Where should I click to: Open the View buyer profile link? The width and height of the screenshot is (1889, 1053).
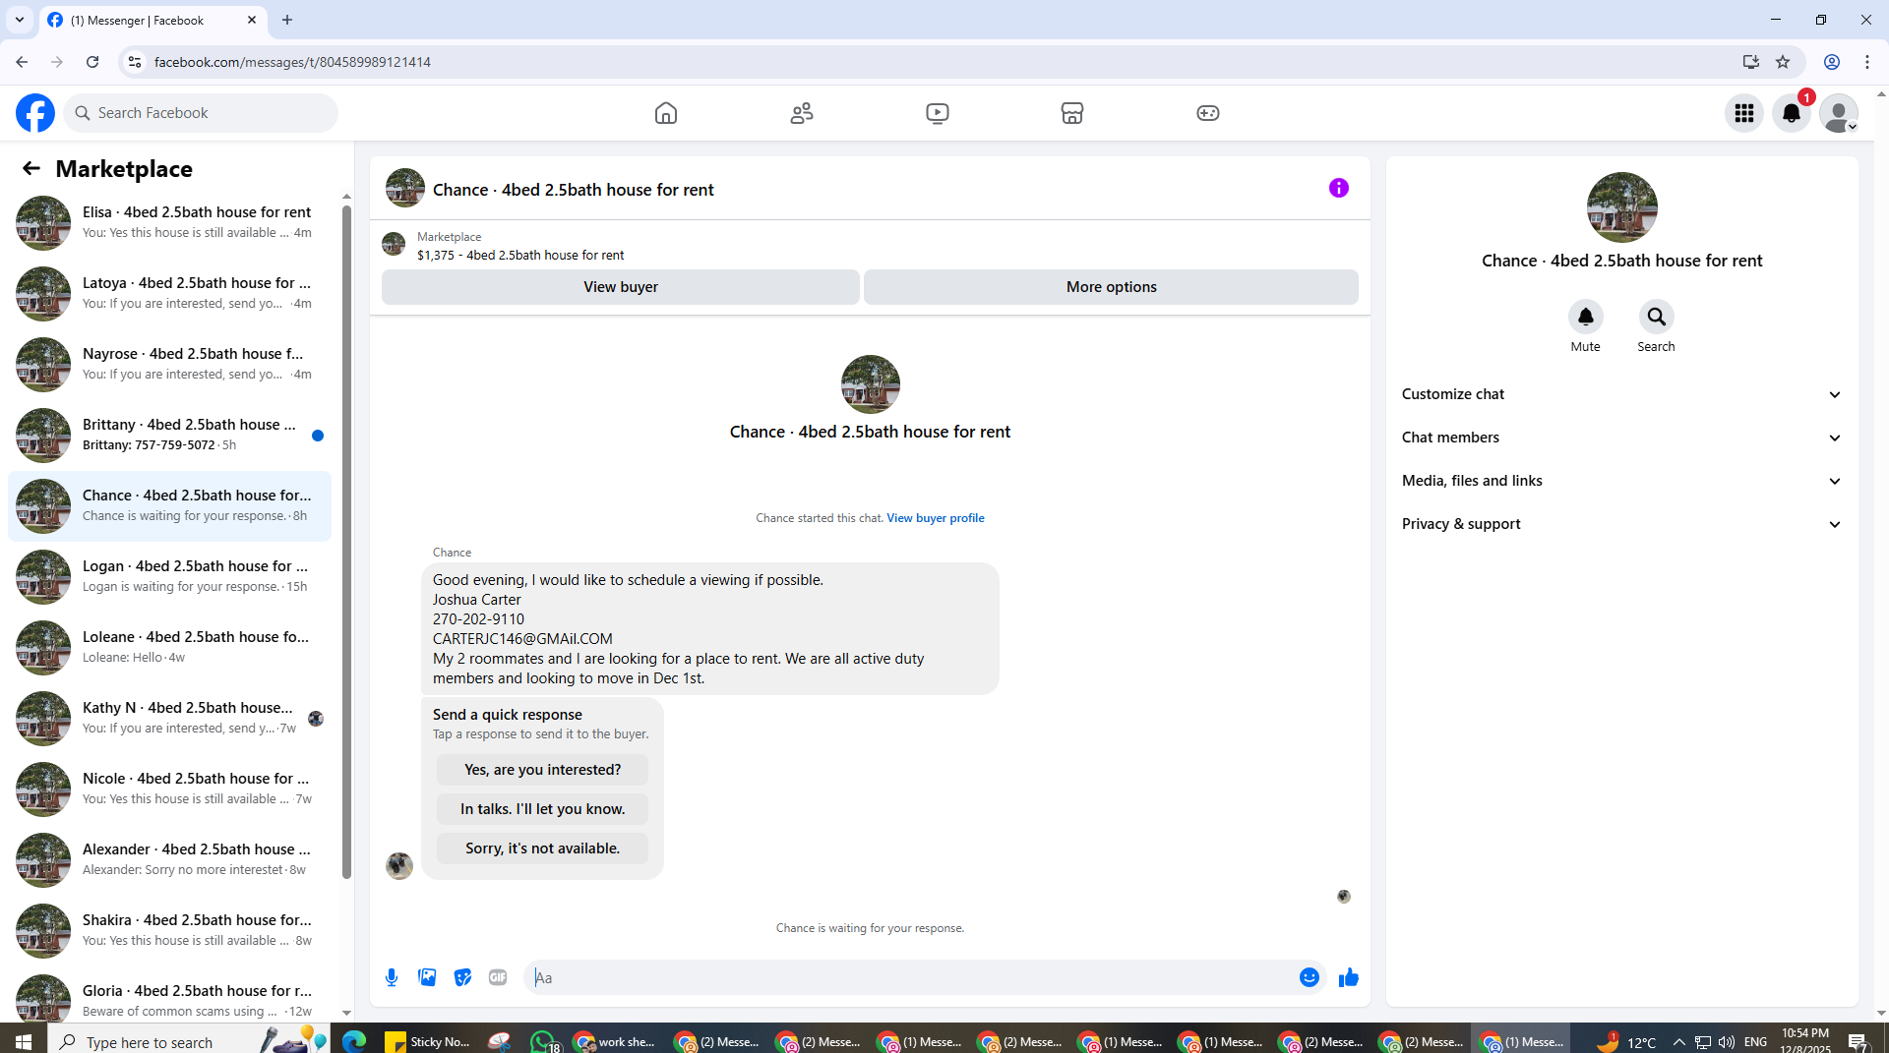935,518
